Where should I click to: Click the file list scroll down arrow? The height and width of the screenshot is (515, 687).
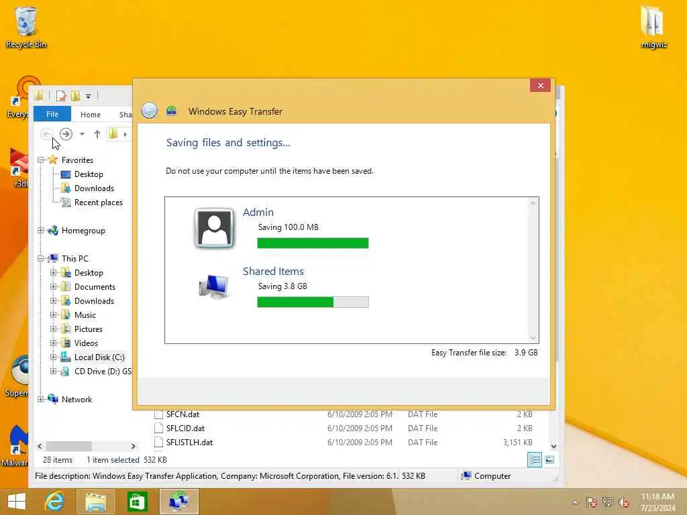(553, 446)
